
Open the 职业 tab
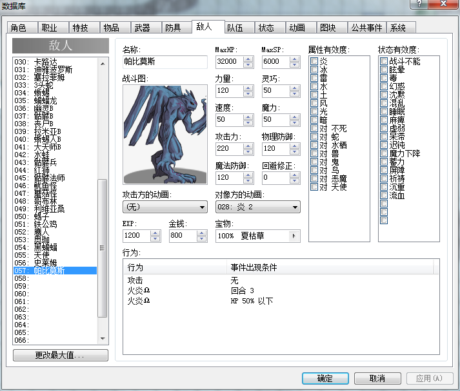[53, 28]
